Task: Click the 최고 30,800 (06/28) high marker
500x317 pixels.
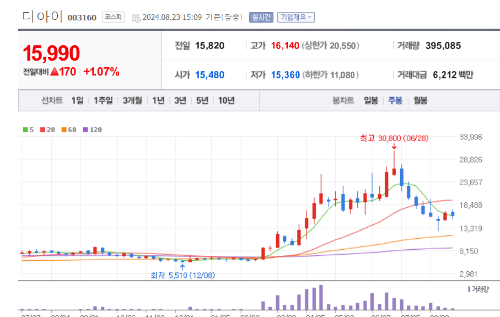Action: [x=394, y=138]
